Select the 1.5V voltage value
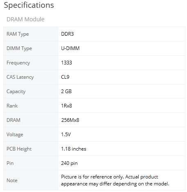Image resolution: width=187 pixels, height=192 pixels. coord(66,135)
